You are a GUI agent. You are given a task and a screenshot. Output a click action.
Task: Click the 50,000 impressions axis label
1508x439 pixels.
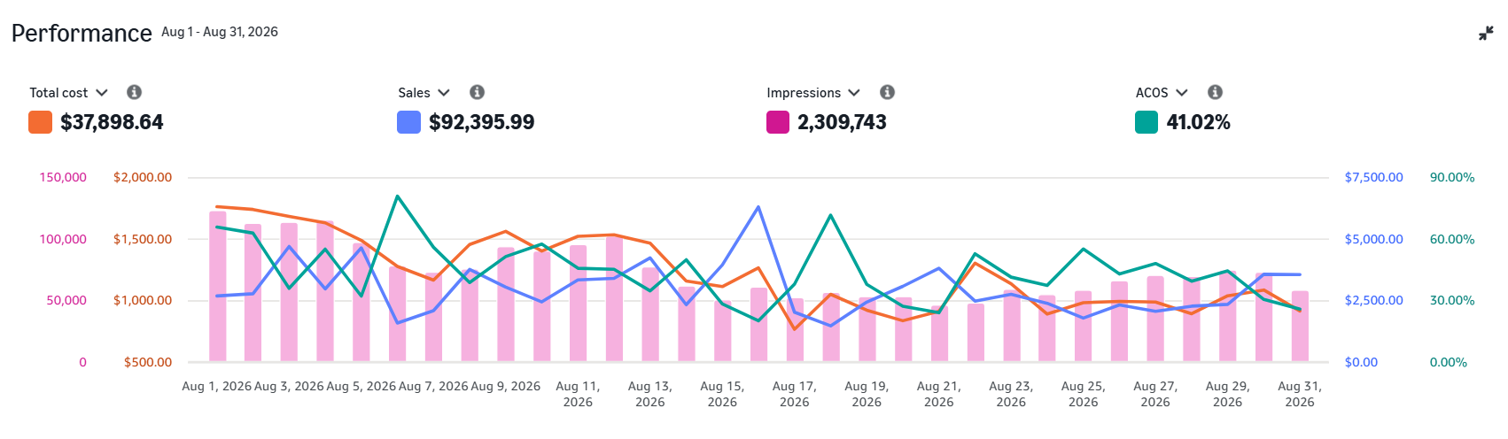tap(66, 301)
